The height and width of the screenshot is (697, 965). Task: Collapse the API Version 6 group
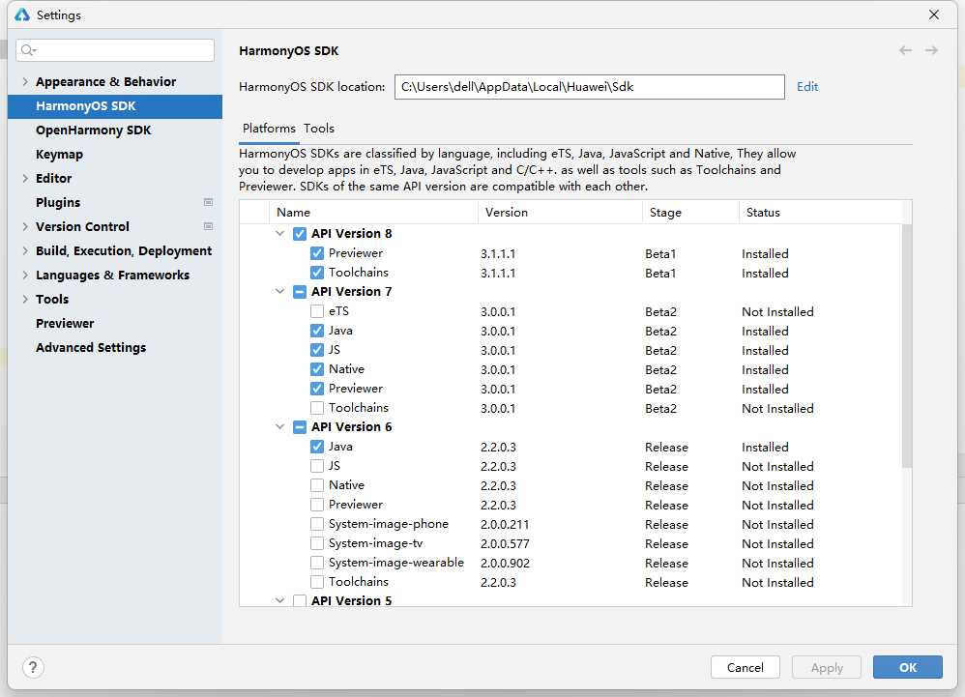[280, 427]
